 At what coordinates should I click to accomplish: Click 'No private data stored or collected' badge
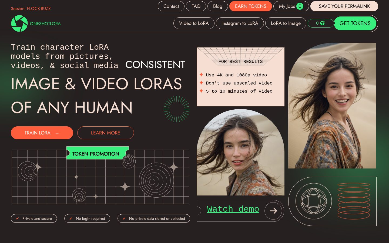(x=154, y=218)
